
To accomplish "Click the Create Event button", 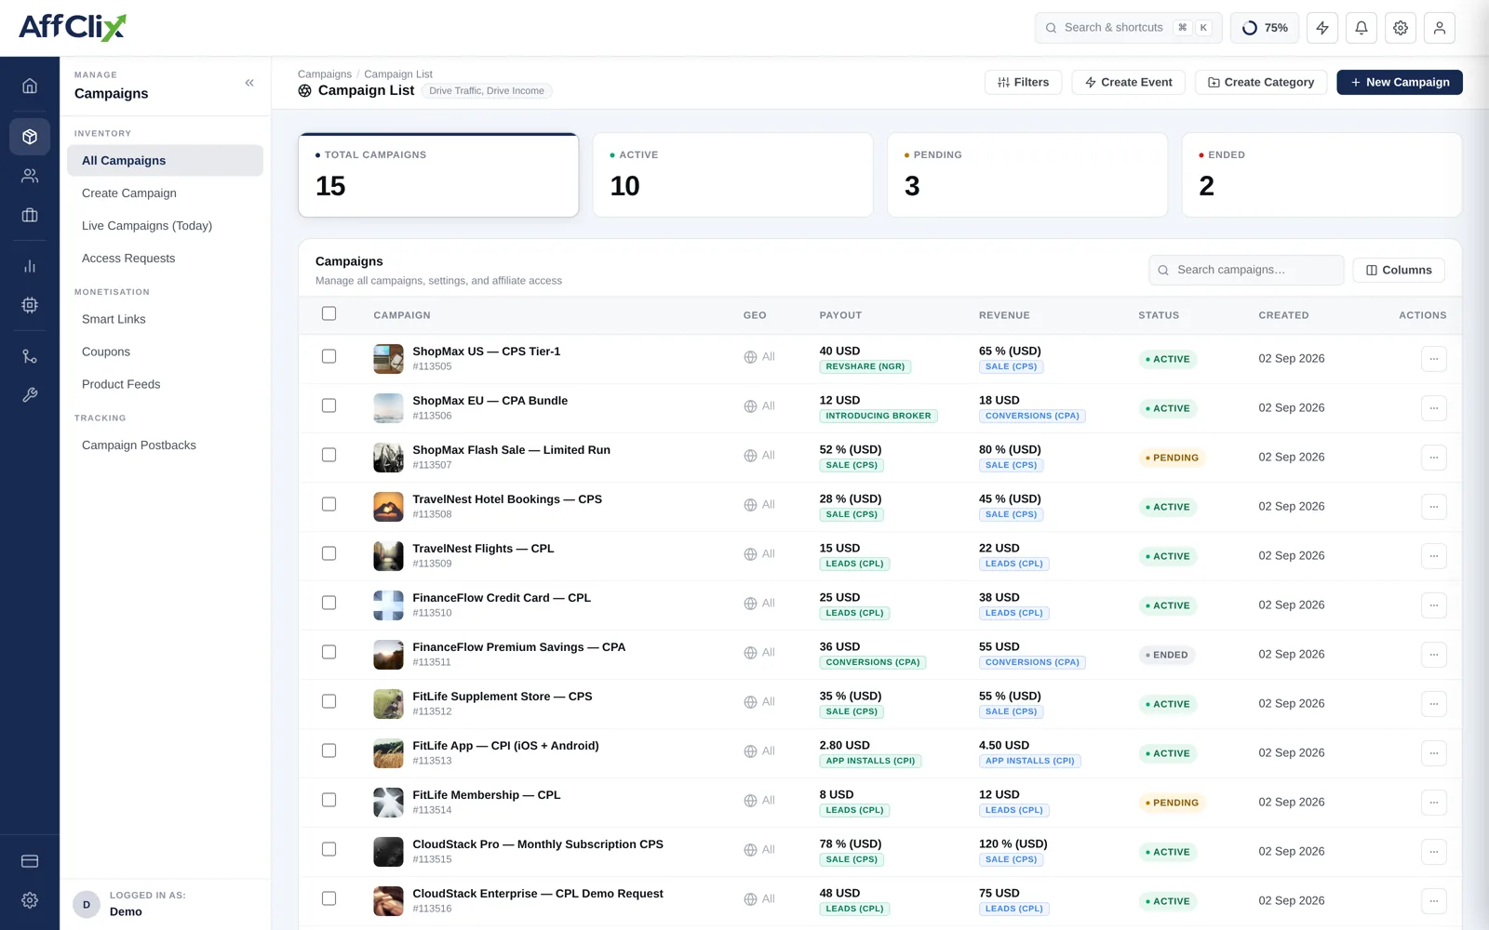I will (1128, 82).
